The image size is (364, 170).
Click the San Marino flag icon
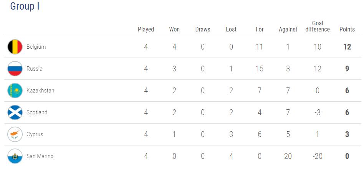pyautogui.click(x=15, y=156)
